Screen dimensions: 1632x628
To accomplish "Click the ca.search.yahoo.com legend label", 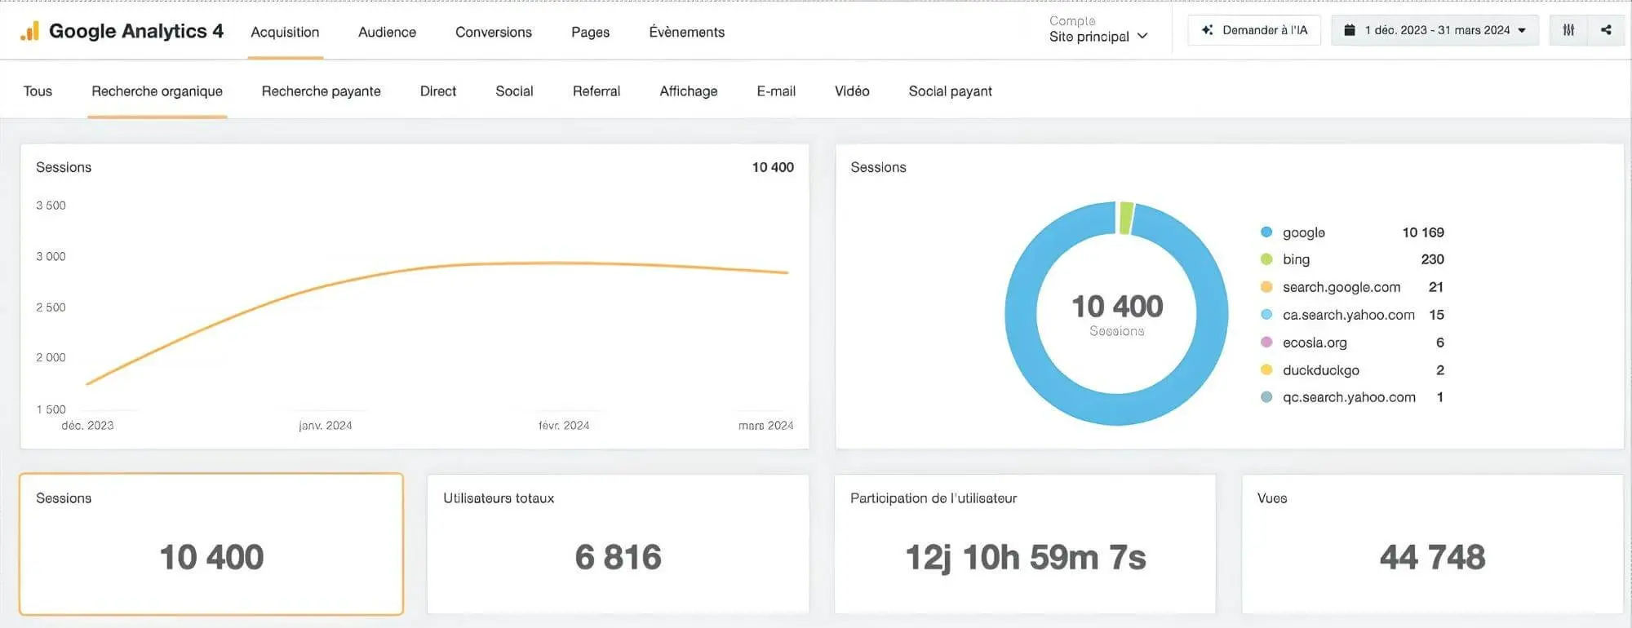I will (x=1348, y=315).
